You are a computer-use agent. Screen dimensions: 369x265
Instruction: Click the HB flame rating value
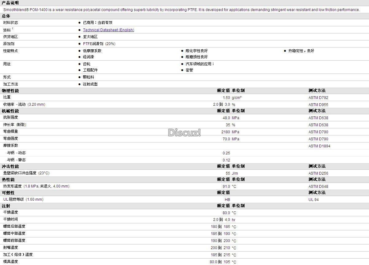point(227,200)
